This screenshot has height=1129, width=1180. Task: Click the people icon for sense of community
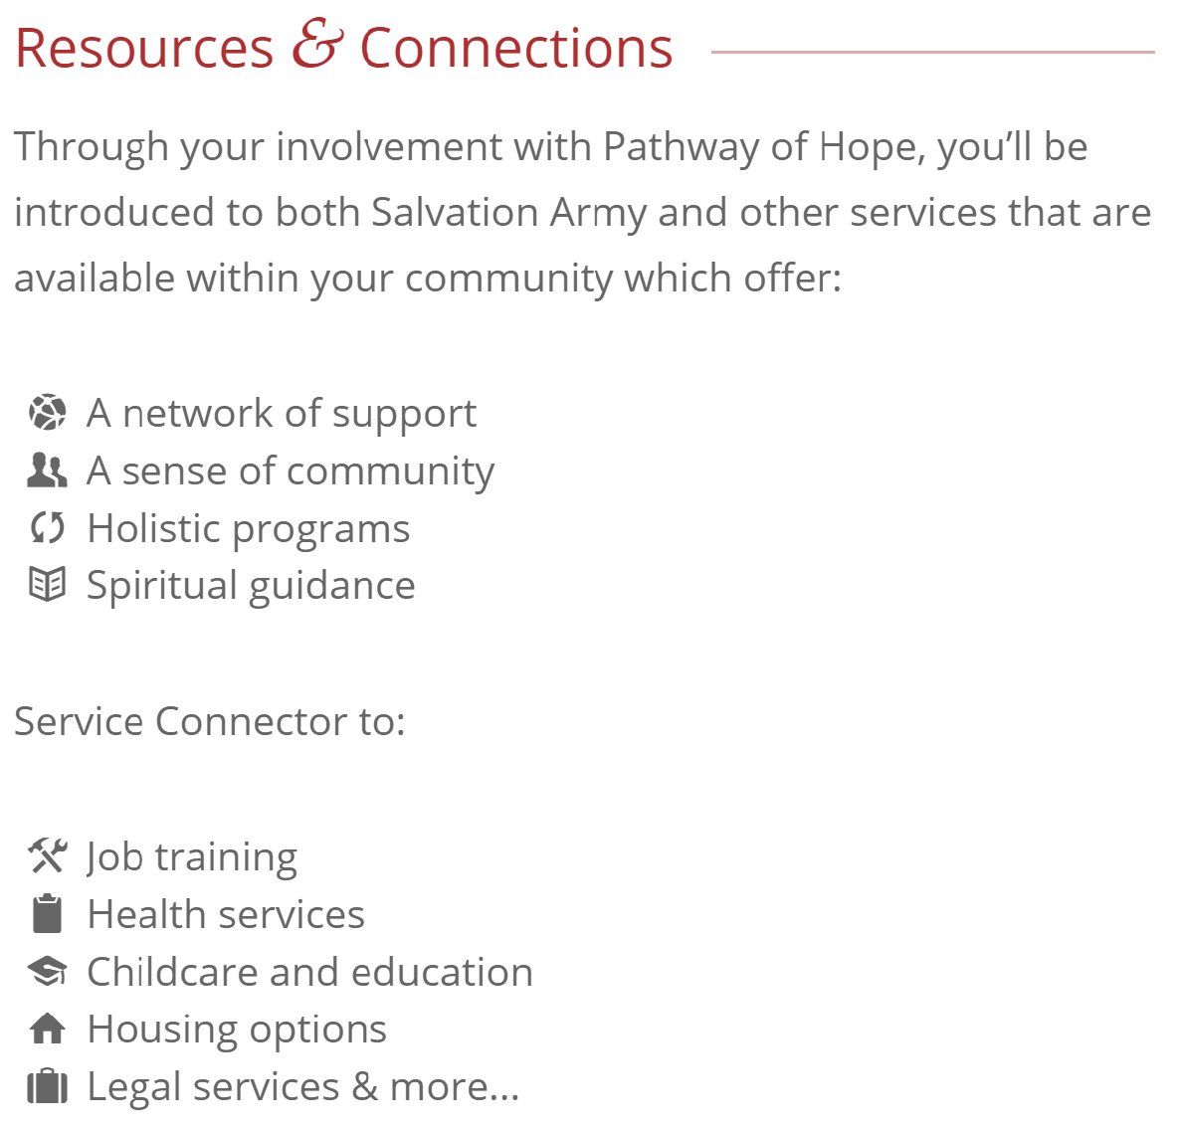pos(48,470)
